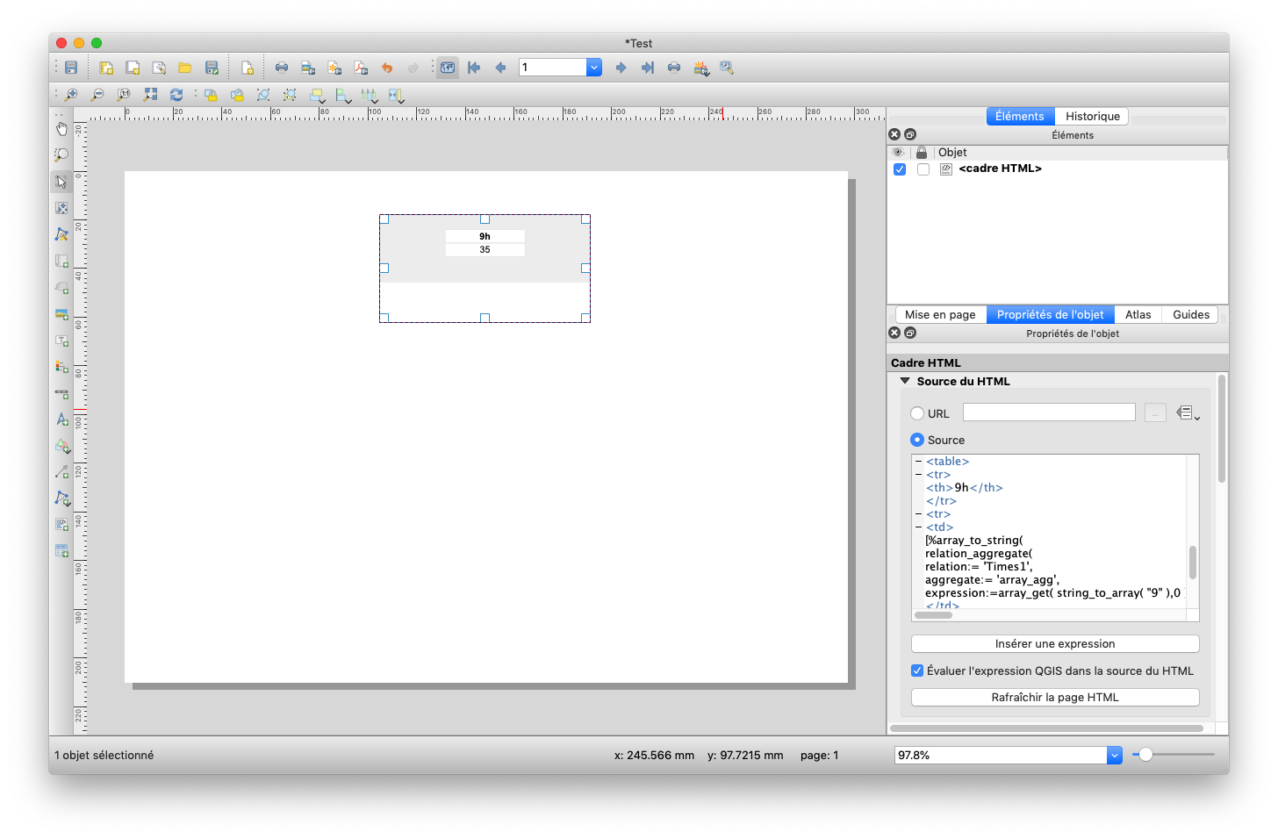Choose the Add legend tool
This screenshot has width=1278, height=839.
point(61,366)
